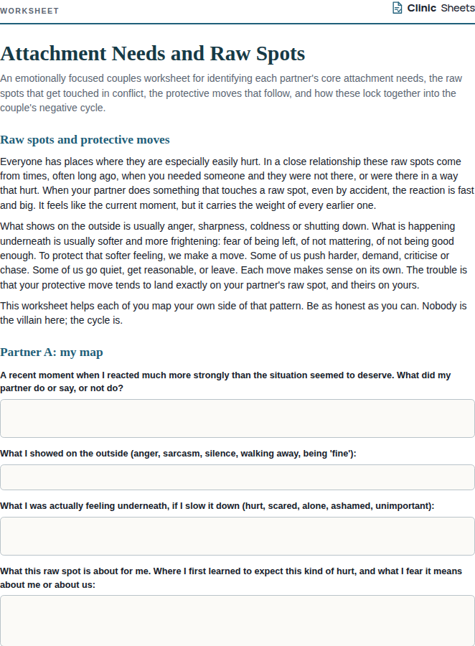Click the paragraph starting Everyone has places
Screen dimensions: 475x646
click(237, 183)
